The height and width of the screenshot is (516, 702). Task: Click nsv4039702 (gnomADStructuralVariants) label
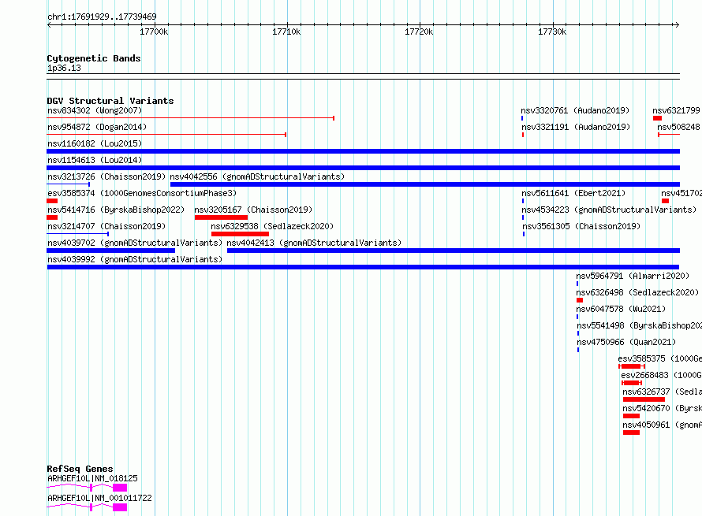tap(135, 243)
